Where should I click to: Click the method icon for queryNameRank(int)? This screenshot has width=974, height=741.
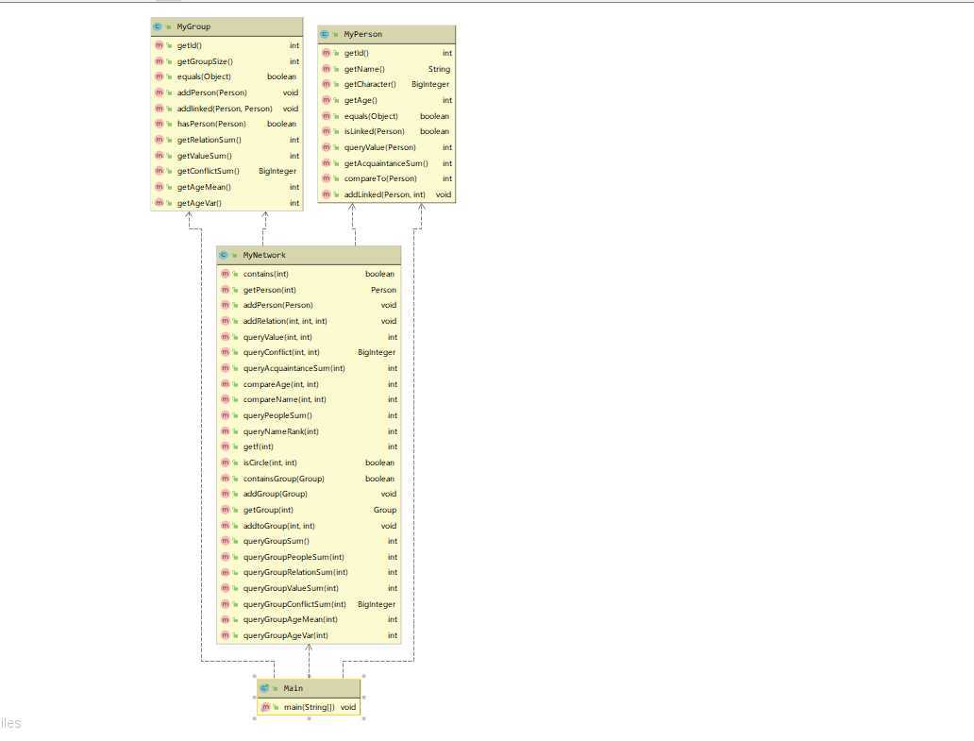click(226, 431)
